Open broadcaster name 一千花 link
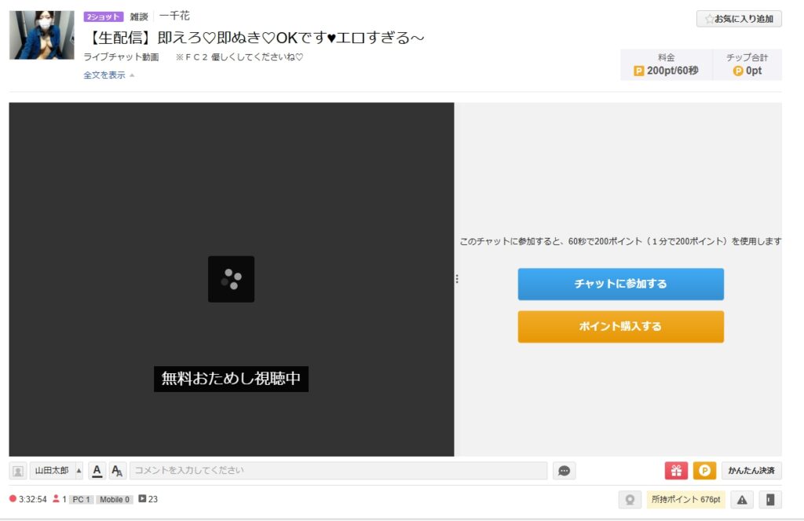The image size is (804, 521). tap(174, 16)
